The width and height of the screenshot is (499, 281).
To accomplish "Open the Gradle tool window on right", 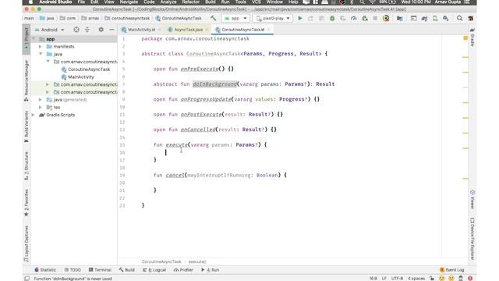I will click(472, 37).
